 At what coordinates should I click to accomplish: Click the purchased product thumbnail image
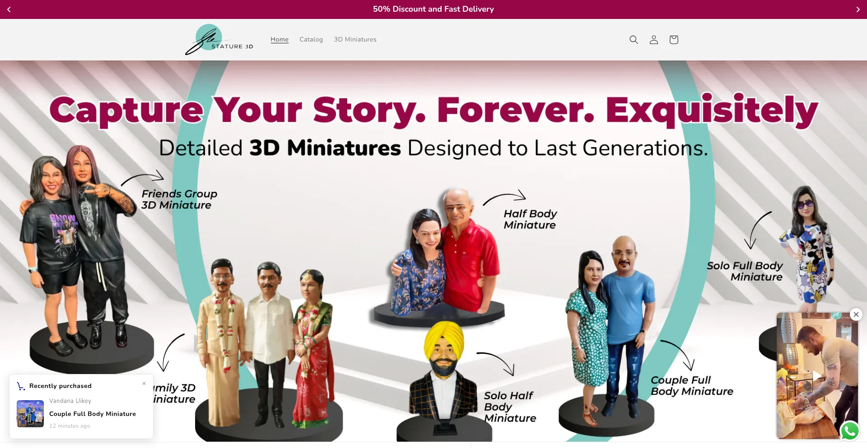tap(30, 414)
